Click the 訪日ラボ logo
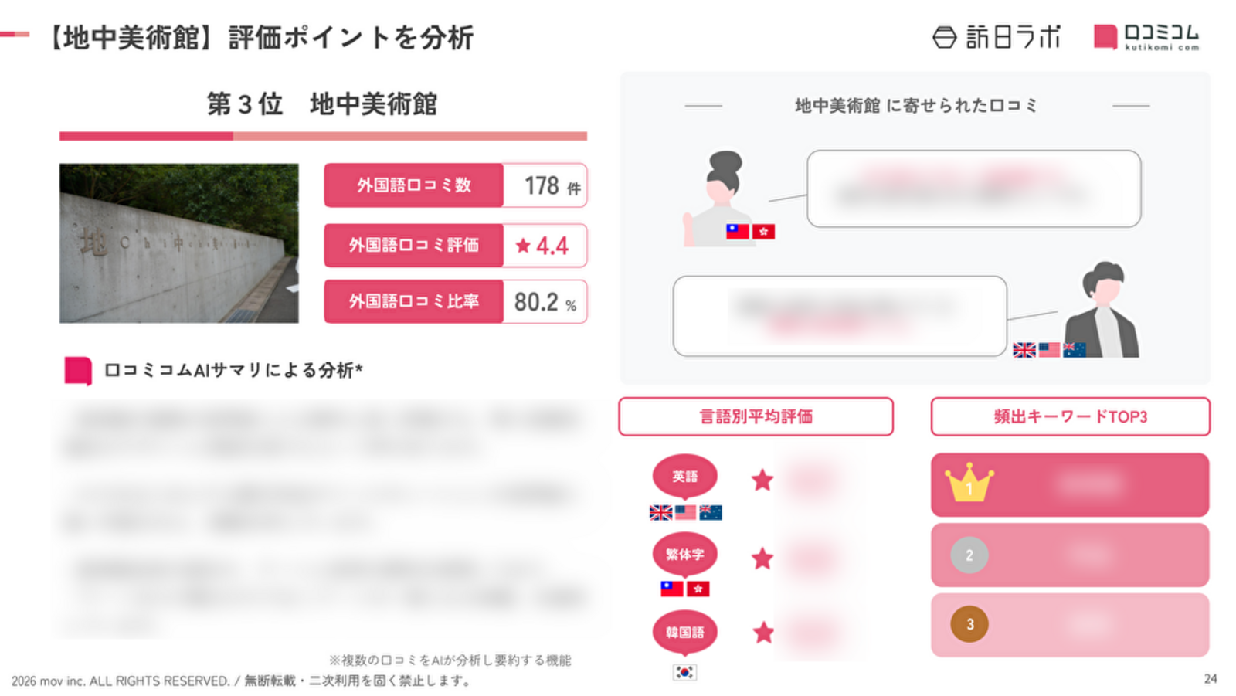Screen dimensions: 1236x696 click(997, 36)
